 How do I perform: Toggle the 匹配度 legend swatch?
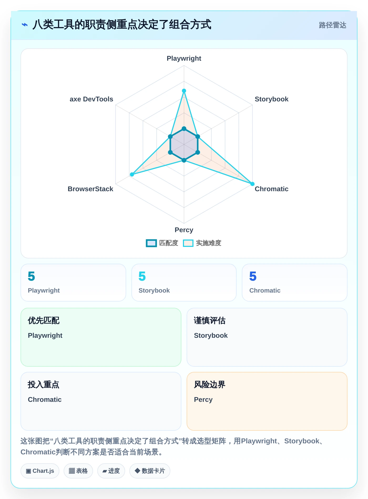pos(151,243)
